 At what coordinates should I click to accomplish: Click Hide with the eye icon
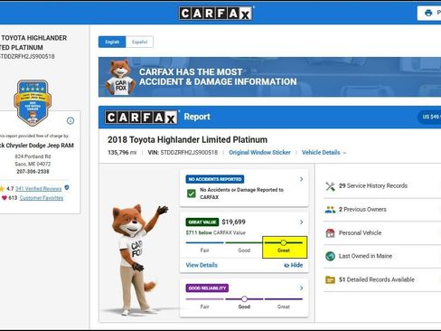click(x=293, y=265)
